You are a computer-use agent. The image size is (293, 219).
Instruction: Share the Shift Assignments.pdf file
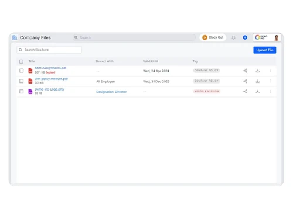click(x=245, y=71)
